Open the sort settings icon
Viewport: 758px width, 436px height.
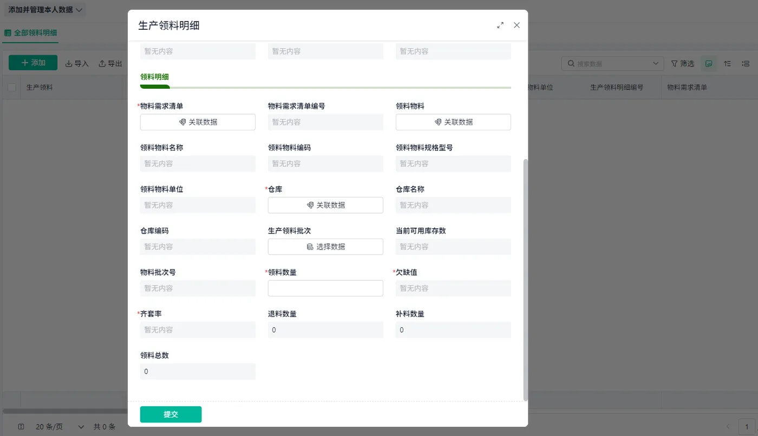coord(728,64)
